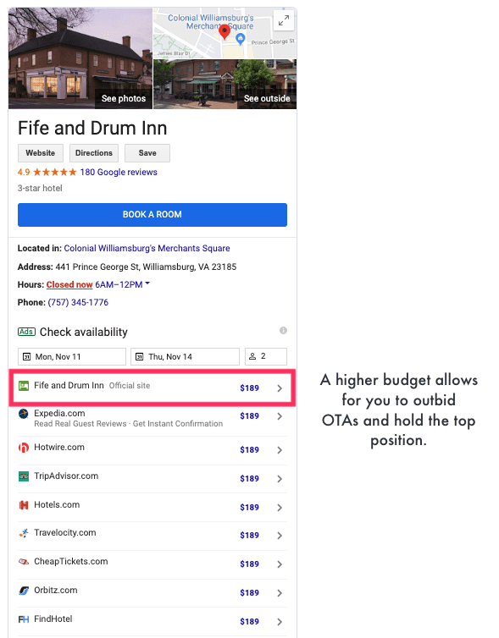Click the Directions button
Viewport: 499px width, 638px height.
[x=94, y=153]
